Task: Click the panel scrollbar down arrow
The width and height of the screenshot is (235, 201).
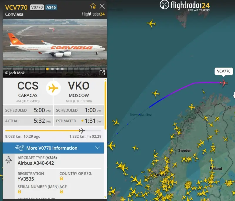Action: pos(105,197)
